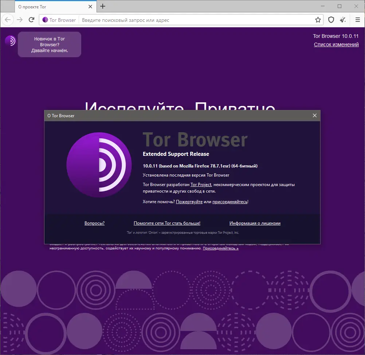Follow the "Tor Project" link in the dialog
The image size is (365, 355).
pos(200,185)
